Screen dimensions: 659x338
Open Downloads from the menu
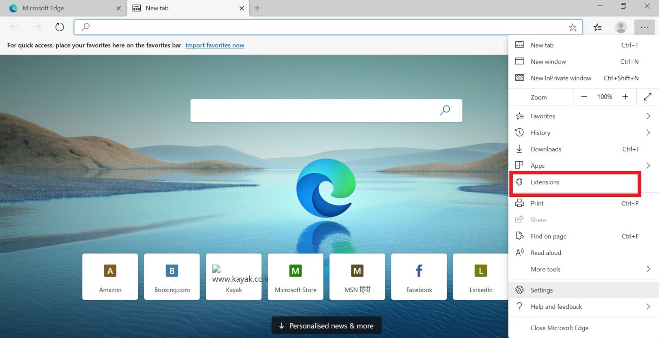tap(546, 149)
